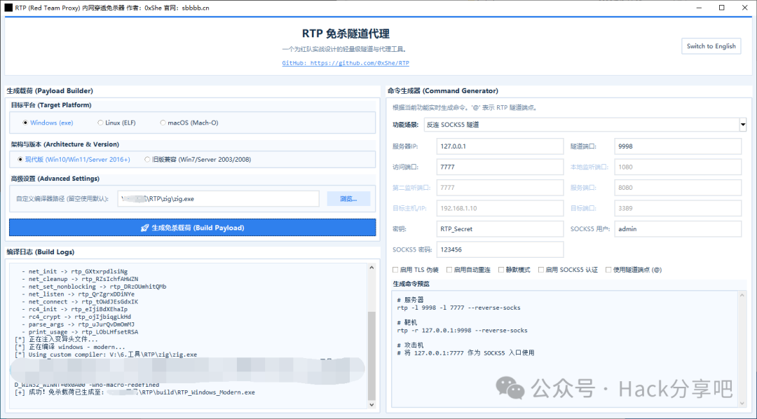Viewport: 757px width, 419px height.
Task: Click Switch to English button
Action: tap(711, 46)
